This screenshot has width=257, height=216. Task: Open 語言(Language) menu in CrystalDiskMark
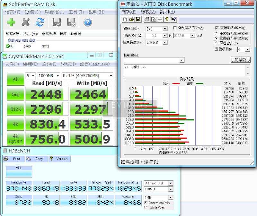95,64
